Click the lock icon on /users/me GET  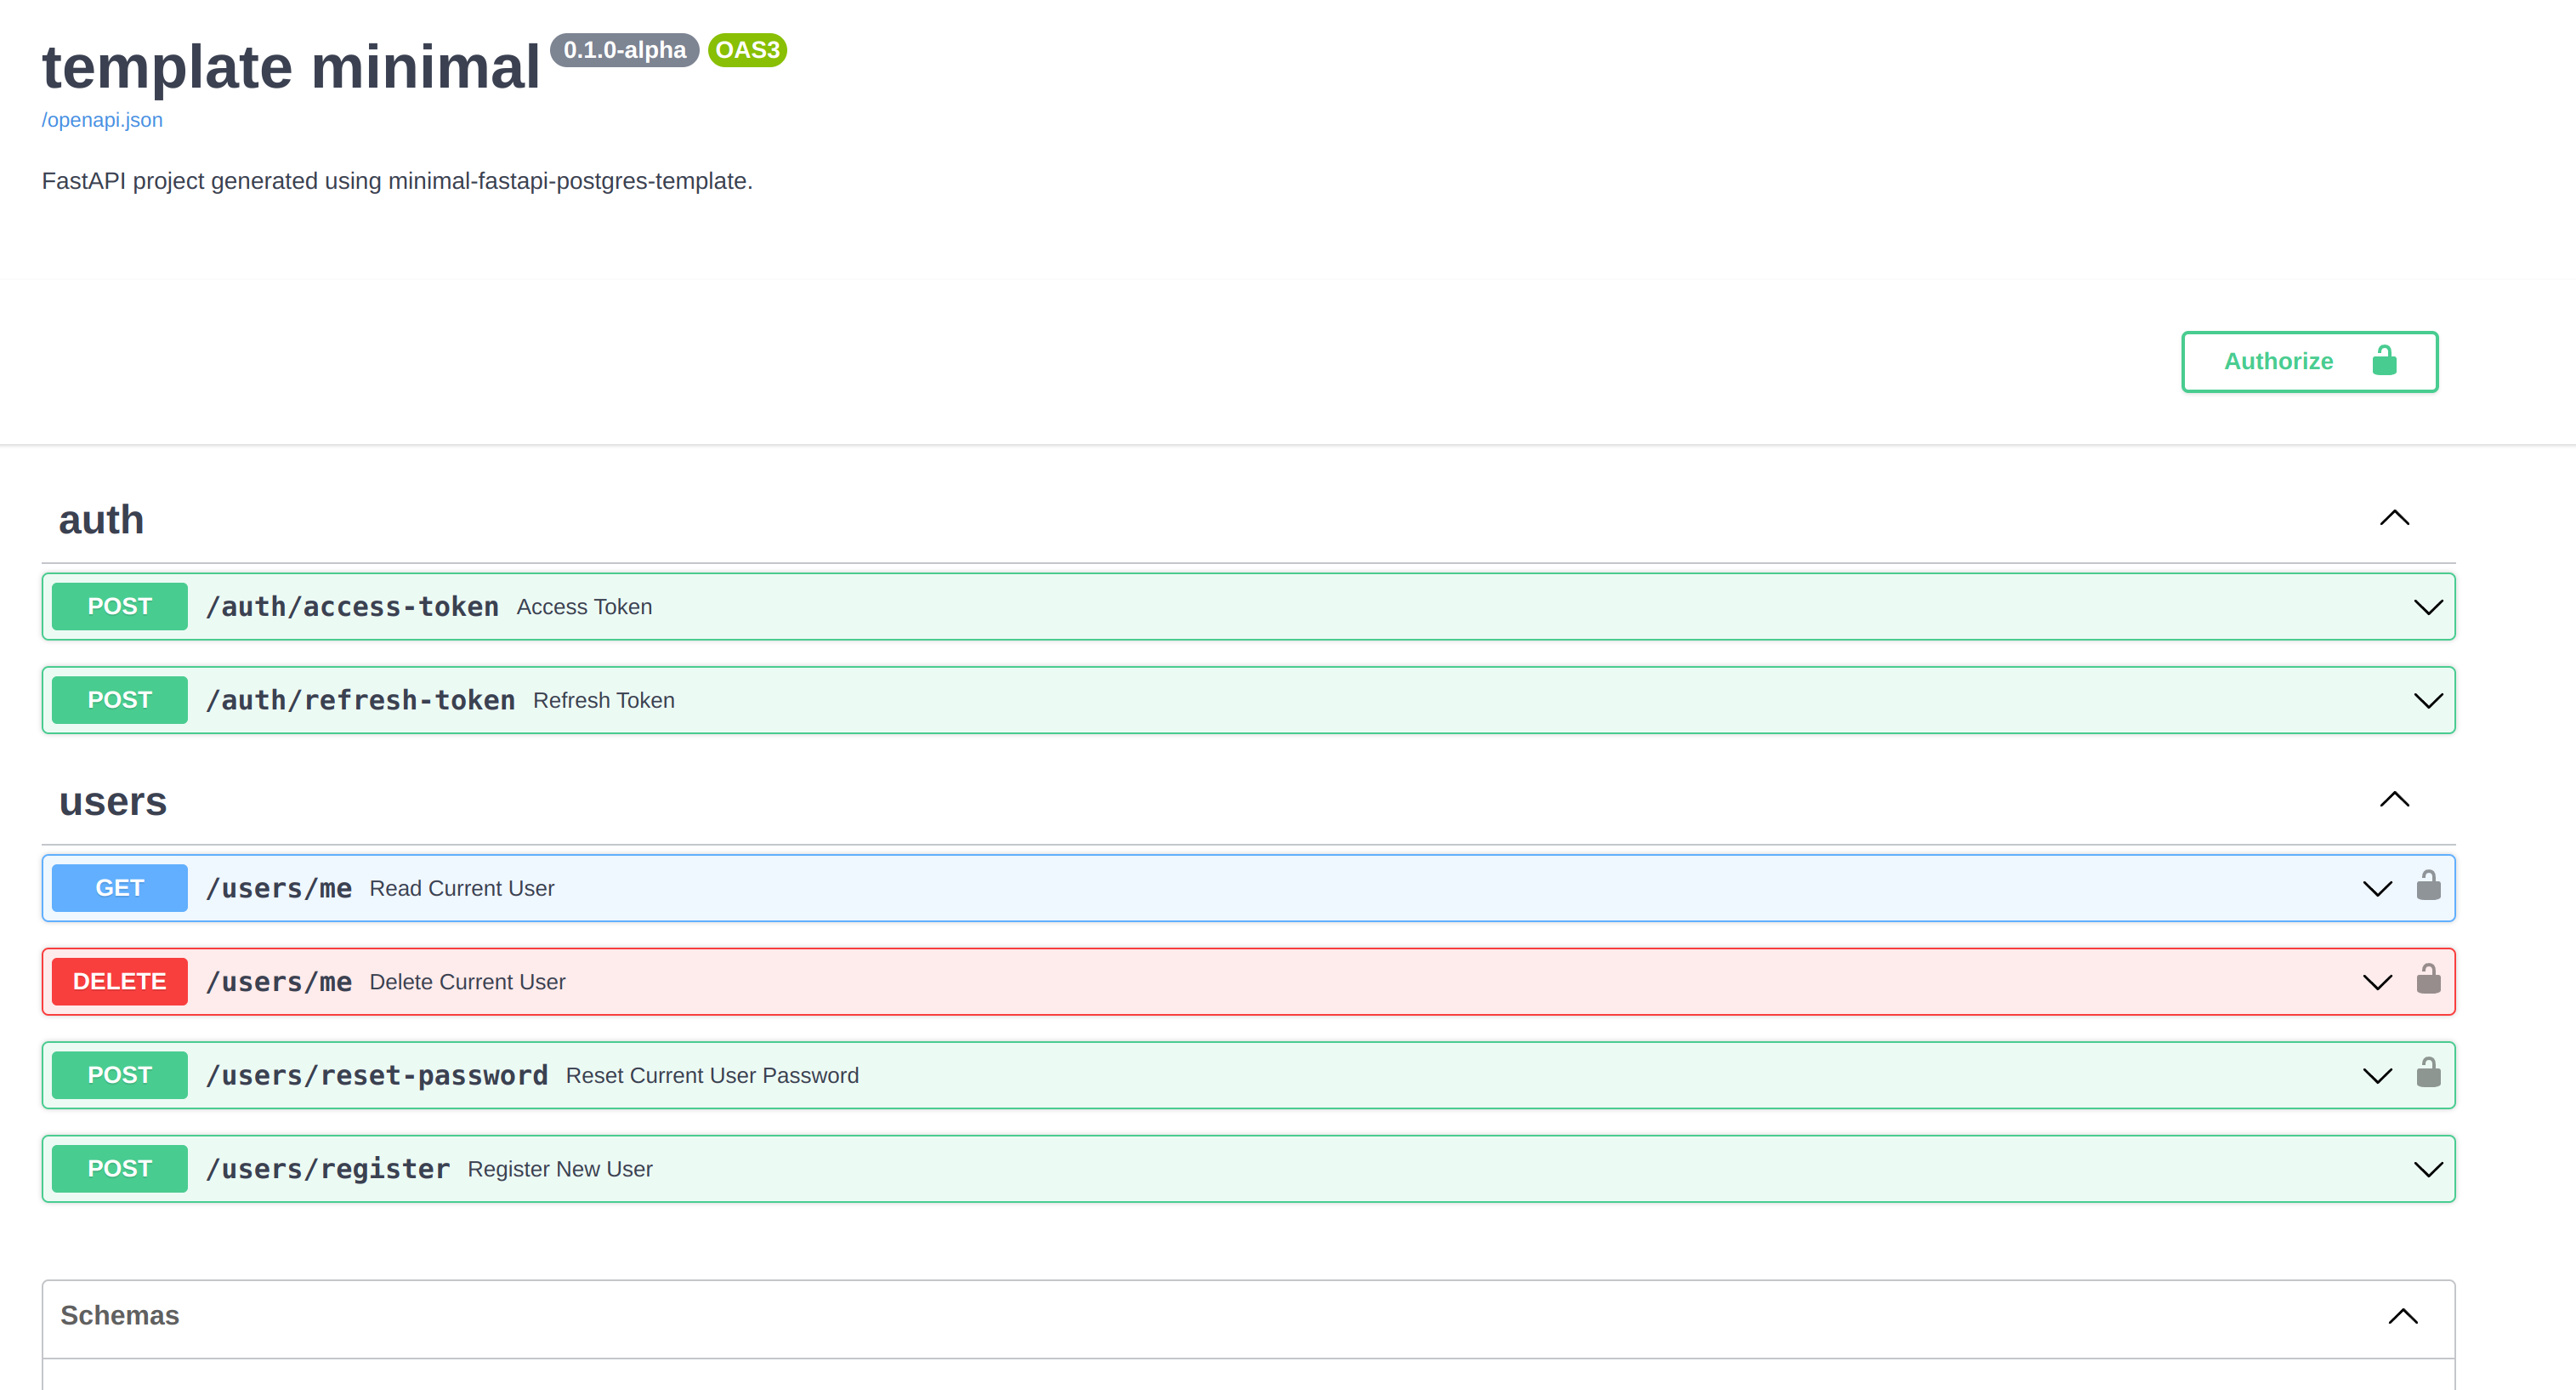pyautogui.click(x=2429, y=886)
